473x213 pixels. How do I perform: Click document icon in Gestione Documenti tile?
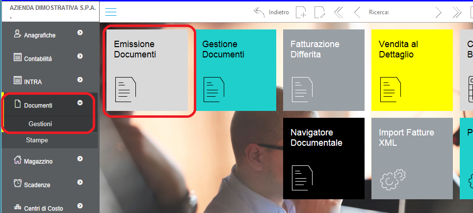pyautogui.click(x=214, y=89)
